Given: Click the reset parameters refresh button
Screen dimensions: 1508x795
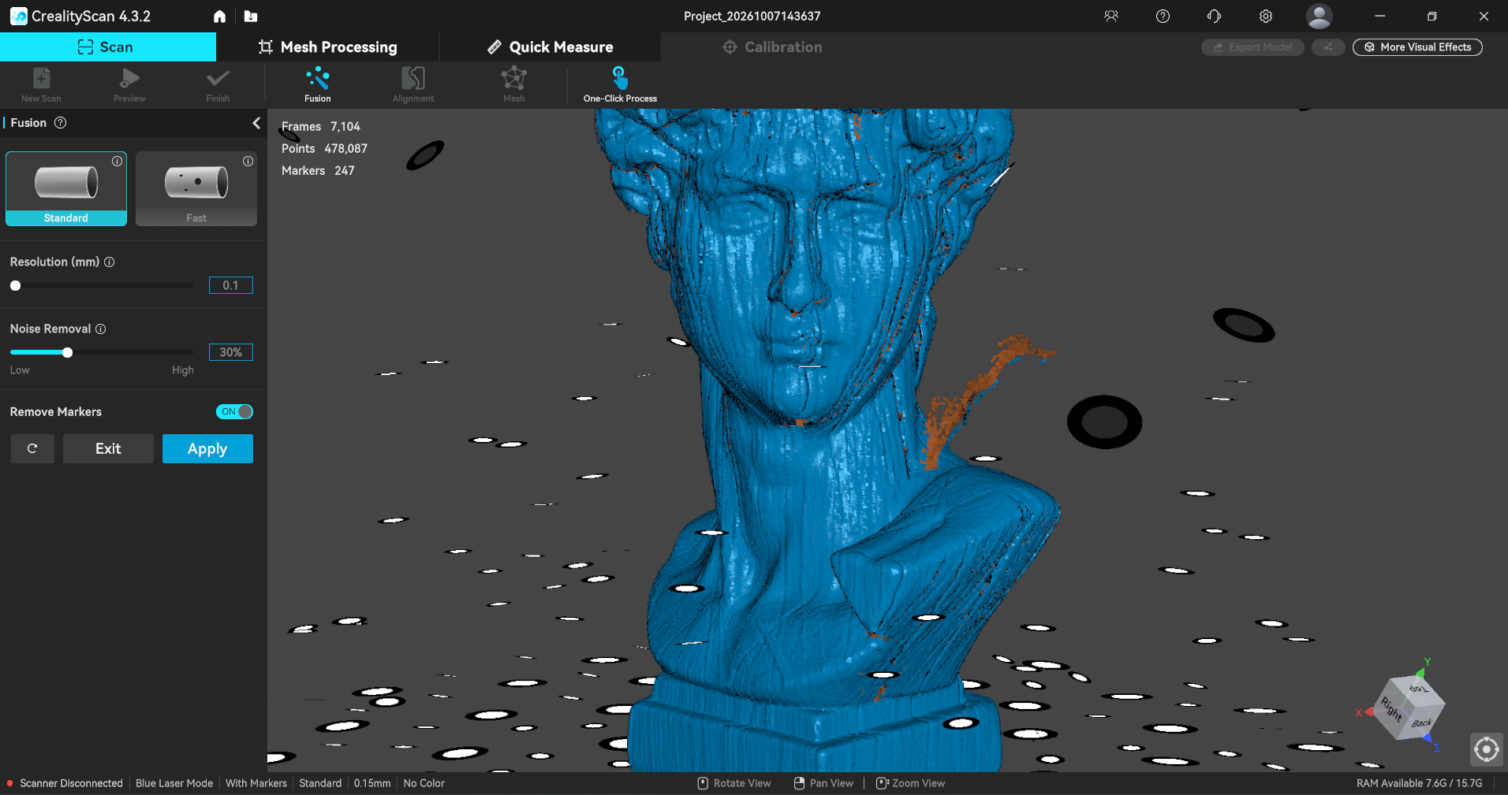Looking at the screenshot, I should (x=32, y=448).
